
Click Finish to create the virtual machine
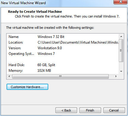click(90, 110)
